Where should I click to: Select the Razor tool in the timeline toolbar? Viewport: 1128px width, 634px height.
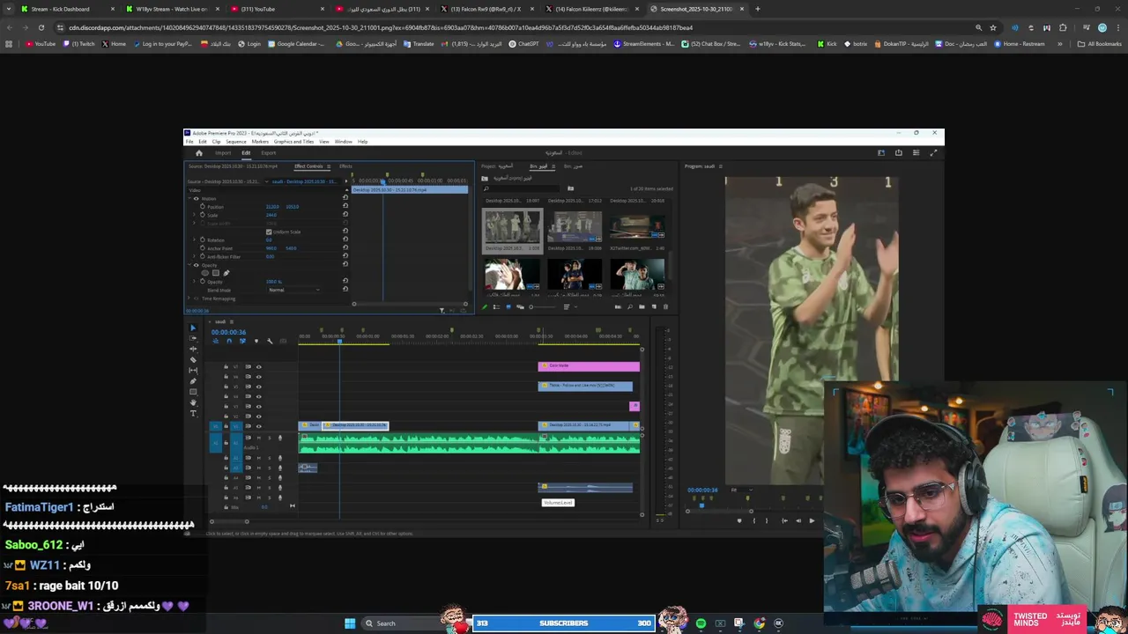point(193,360)
